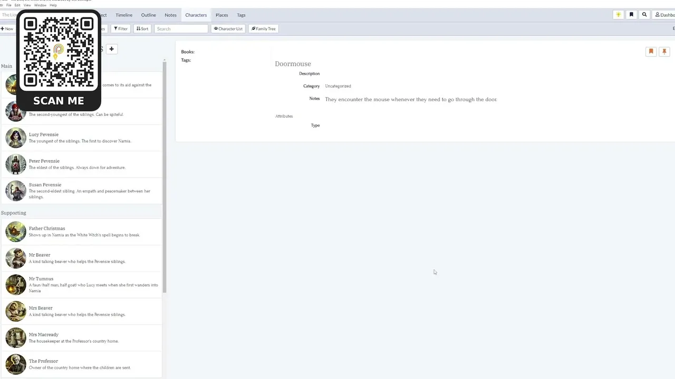675x379 pixels.
Task: Click the orange bookmark icon on Doormouse card
Action: [651, 52]
